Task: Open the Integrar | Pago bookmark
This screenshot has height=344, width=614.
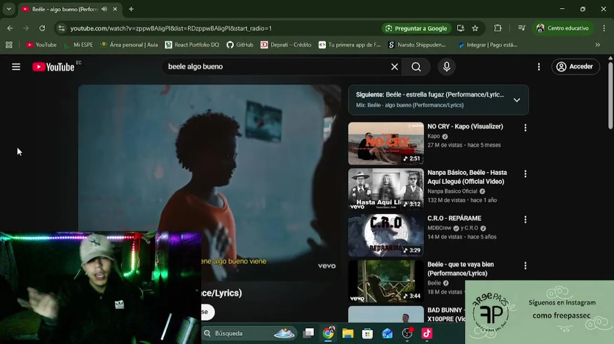Action: 487,44
